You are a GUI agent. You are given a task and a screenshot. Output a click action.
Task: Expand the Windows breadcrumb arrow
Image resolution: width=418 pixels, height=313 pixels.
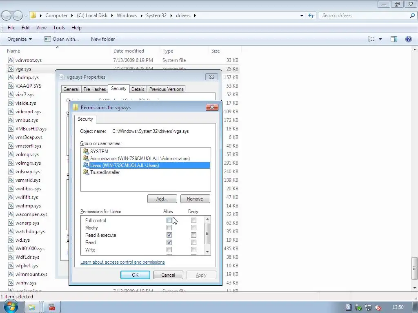pyautogui.click(x=141, y=16)
